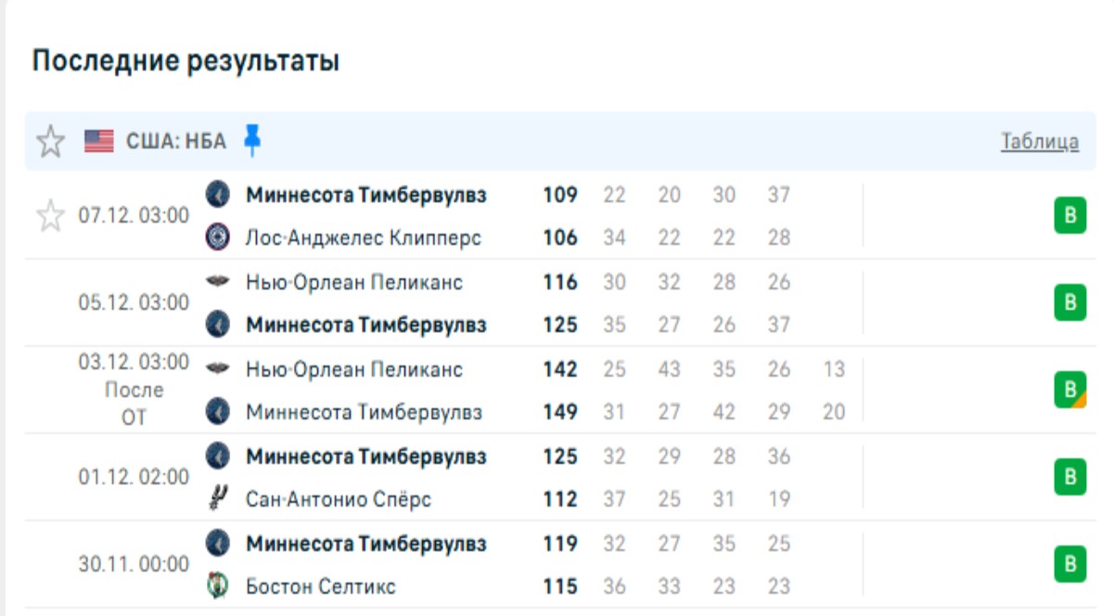
Task: Open the США: НБА league title
Action: click(176, 142)
